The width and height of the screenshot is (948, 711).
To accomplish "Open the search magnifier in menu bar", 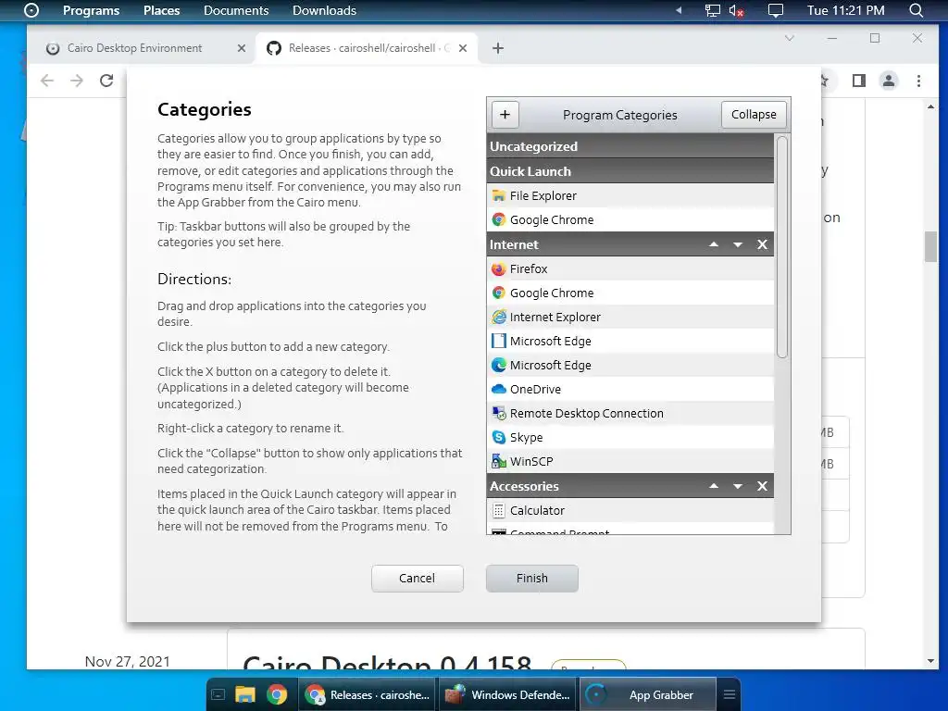I will click(916, 10).
